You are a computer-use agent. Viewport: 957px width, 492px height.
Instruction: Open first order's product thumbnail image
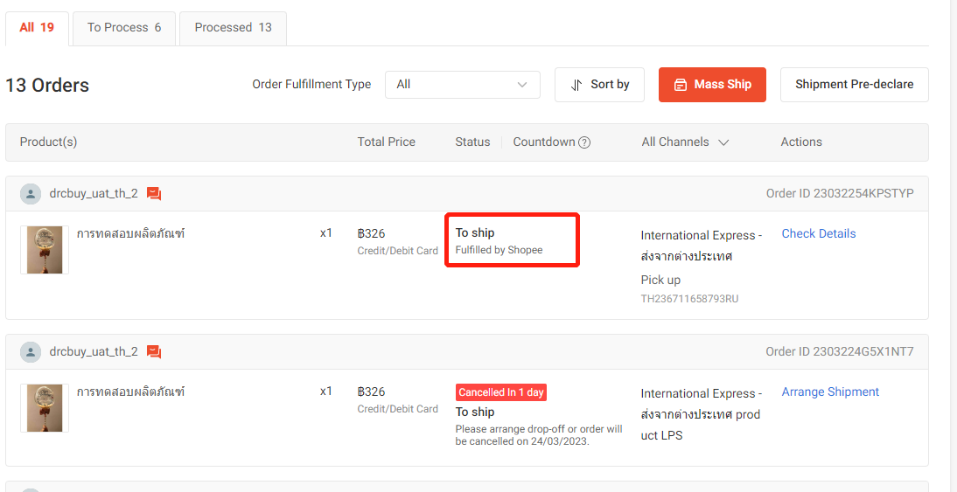point(45,250)
